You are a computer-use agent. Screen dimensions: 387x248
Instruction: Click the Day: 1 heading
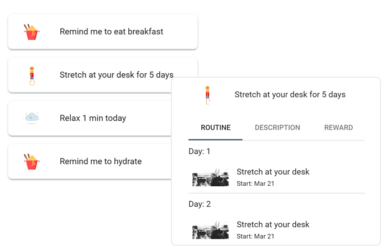point(199,152)
